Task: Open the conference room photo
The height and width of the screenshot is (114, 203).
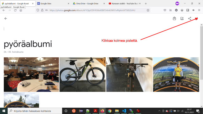Action: pos(31,75)
